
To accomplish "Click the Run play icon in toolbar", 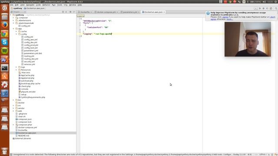I will (x=260, y=8).
